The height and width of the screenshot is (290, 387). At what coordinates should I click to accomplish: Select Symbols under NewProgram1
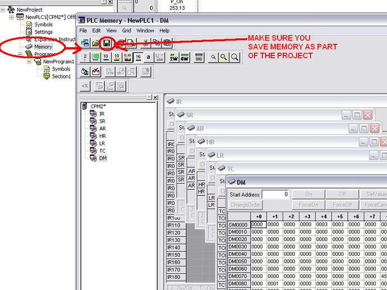click(x=61, y=69)
